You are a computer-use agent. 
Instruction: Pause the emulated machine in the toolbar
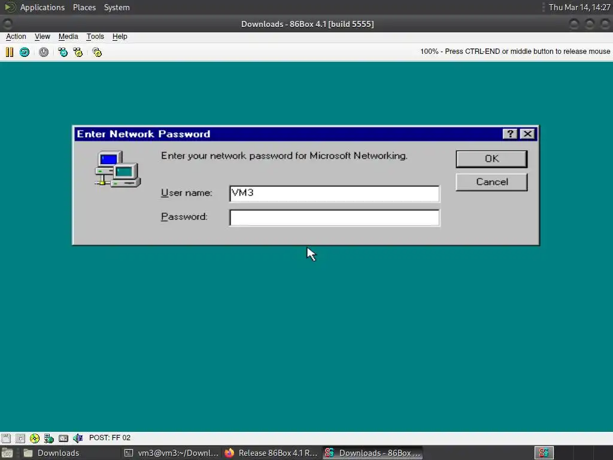click(10, 52)
